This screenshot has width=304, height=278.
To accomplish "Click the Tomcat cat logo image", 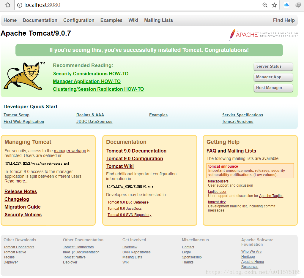I will (x=24, y=76).
